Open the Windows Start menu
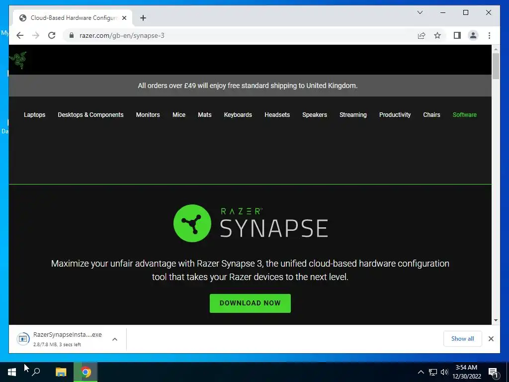This screenshot has height=382, width=509. coord(12,372)
